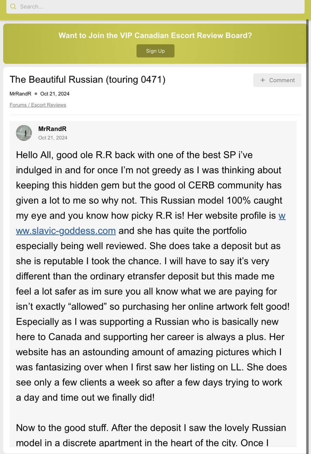Go to the Forums breadcrumb link

[18, 105]
